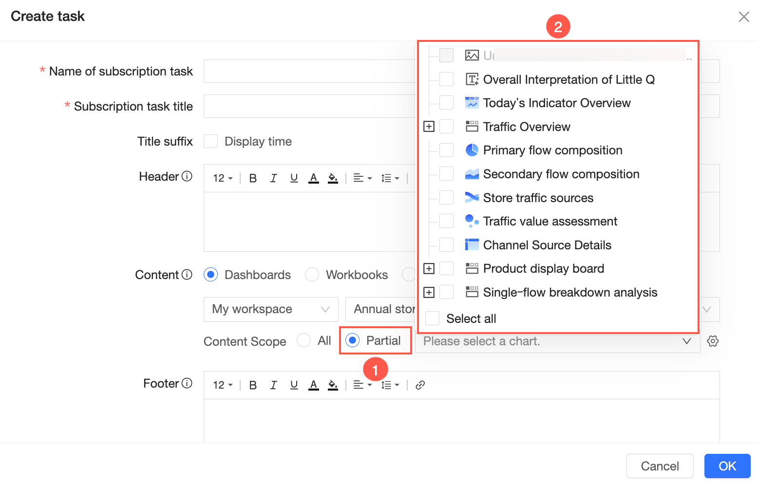Apply italic in Header toolbar
Viewport: 758px width, 485px height.
click(273, 178)
